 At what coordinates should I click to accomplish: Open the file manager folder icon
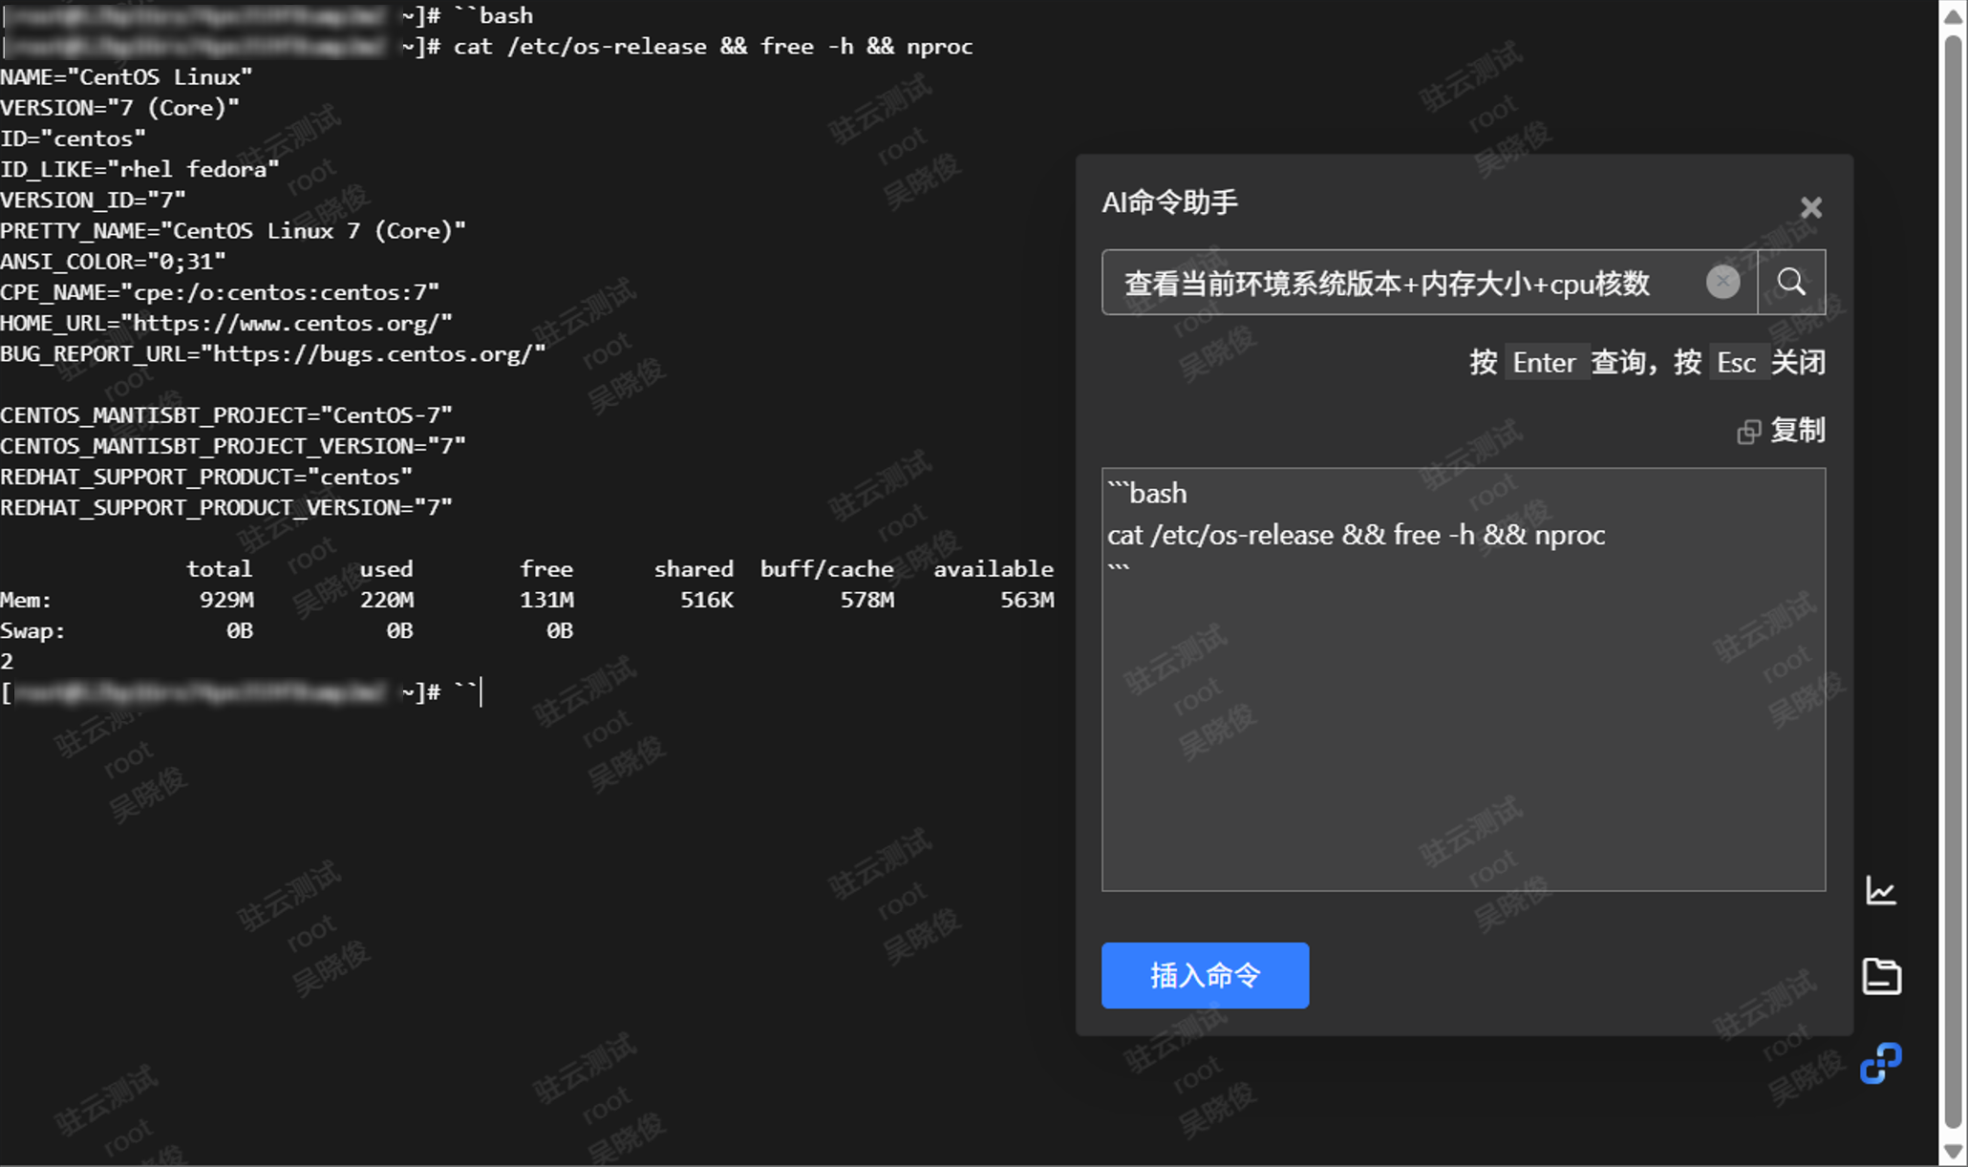coord(1881,976)
